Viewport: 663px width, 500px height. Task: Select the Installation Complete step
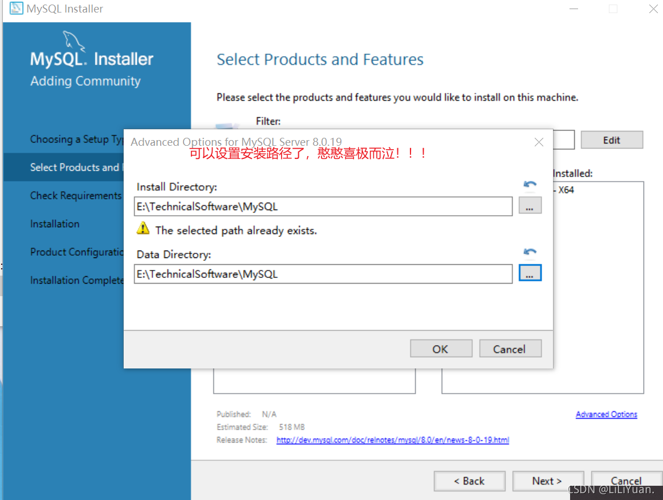tap(76, 280)
